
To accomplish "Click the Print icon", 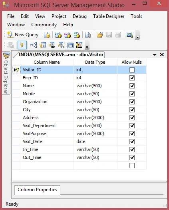I will tap(118, 35).
